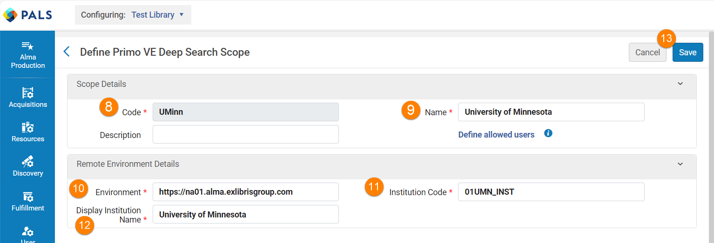Image resolution: width=714 pixels, height=243 pixels.
Task: Click the empty Description field
Action: pyautogui.click(x=246, y=134)
